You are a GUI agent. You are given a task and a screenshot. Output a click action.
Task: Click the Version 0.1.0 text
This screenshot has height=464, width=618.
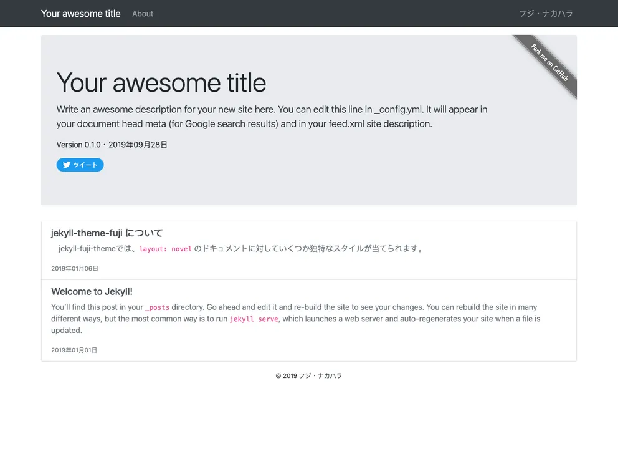78,145
